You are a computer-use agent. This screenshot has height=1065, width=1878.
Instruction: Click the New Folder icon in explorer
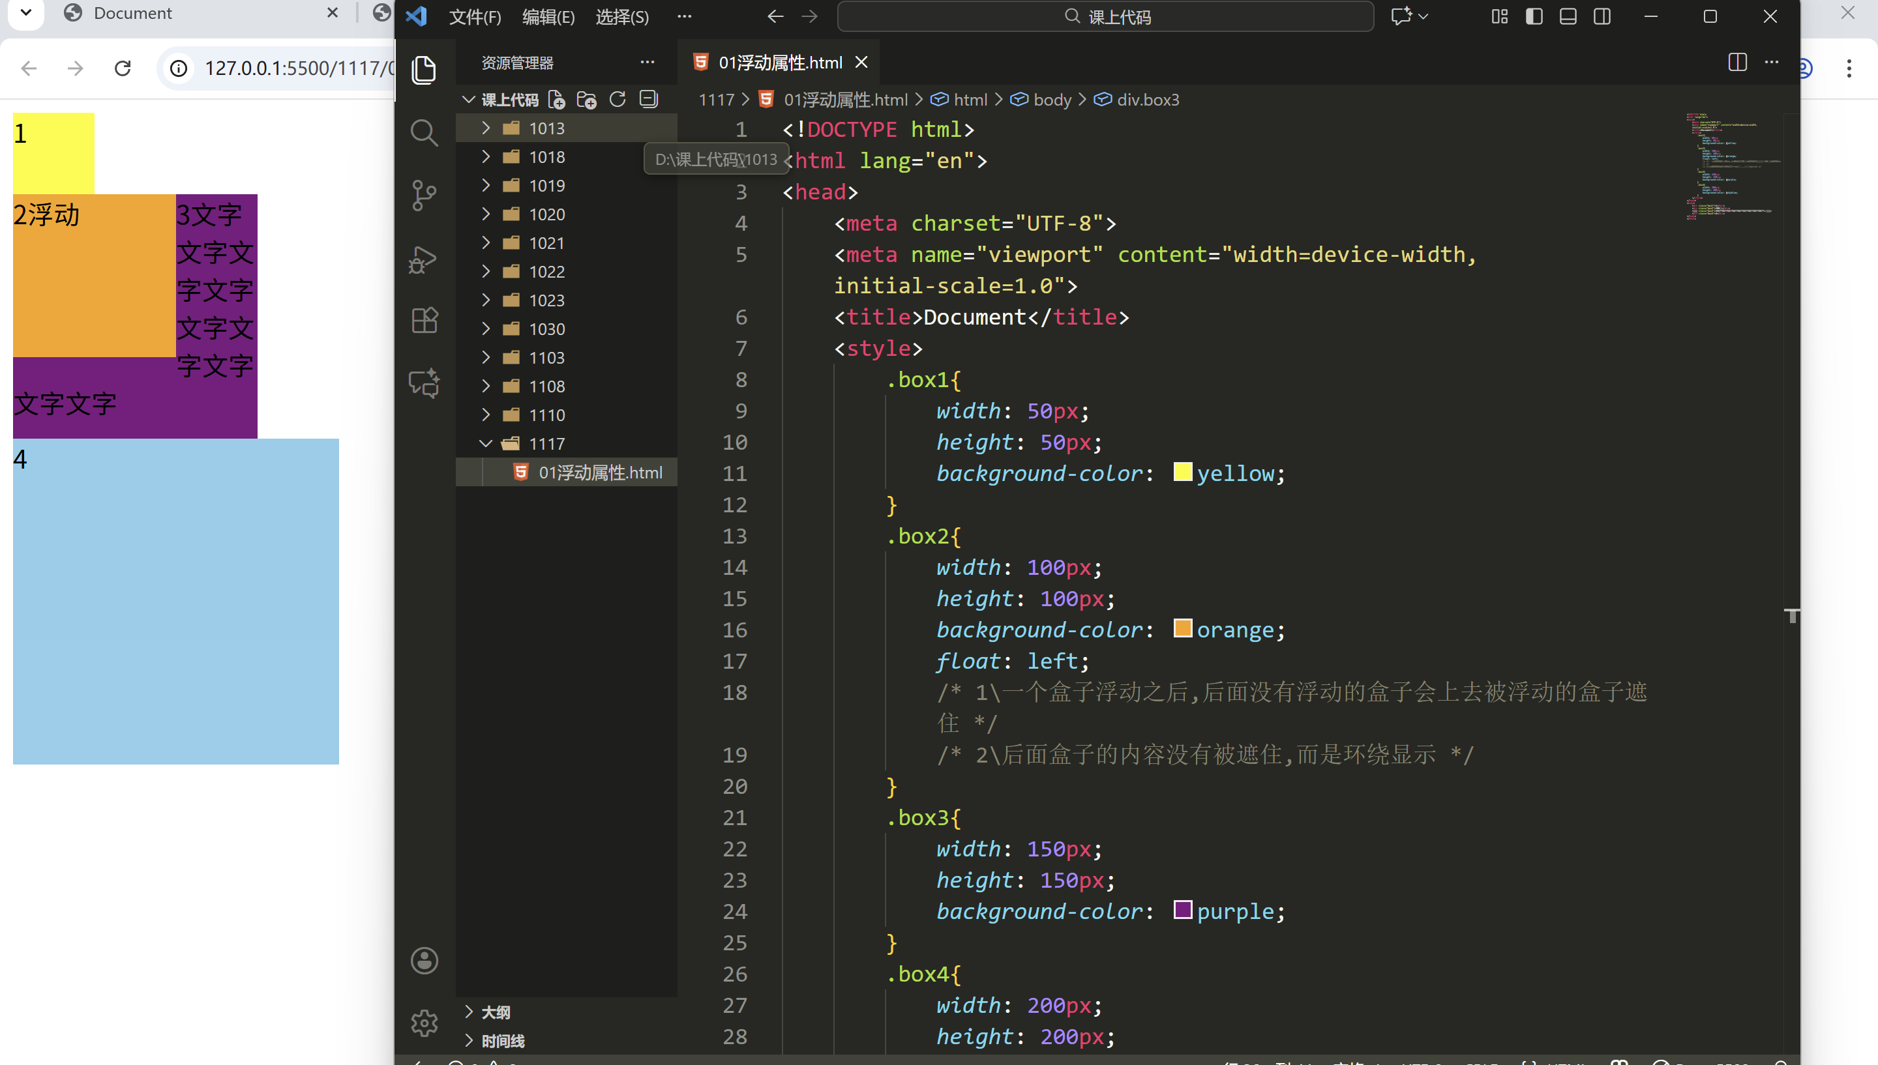(587, 100)
